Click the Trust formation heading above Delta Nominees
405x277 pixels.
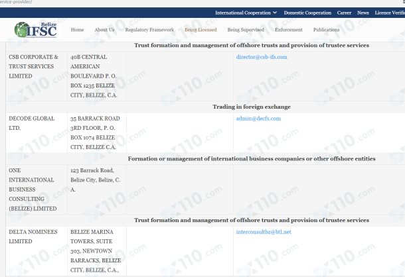(x=252, y=220)
